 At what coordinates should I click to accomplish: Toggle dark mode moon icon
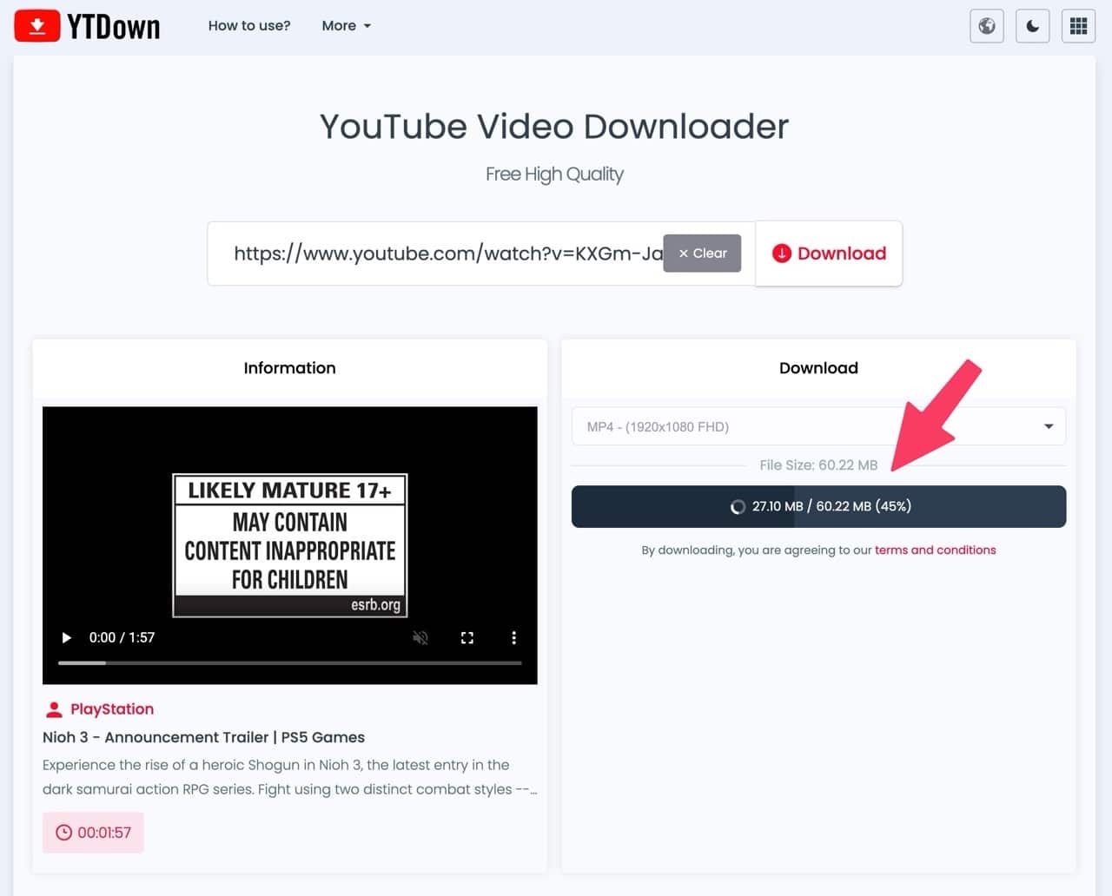click(x=1032, y=26)
